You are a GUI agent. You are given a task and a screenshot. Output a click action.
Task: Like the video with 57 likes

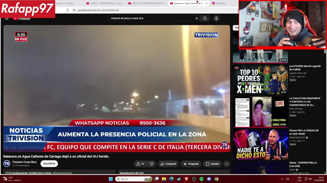(140, 164)
